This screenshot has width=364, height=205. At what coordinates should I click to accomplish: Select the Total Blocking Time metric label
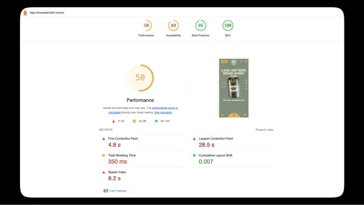point(122,155)
